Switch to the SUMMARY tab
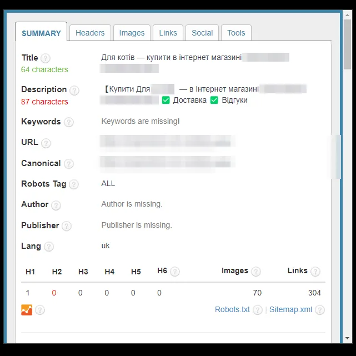The image size is (356, 356). coord(41,32)
